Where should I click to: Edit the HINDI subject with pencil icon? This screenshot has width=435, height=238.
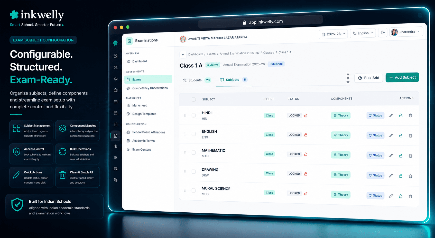tap(391, 115)
